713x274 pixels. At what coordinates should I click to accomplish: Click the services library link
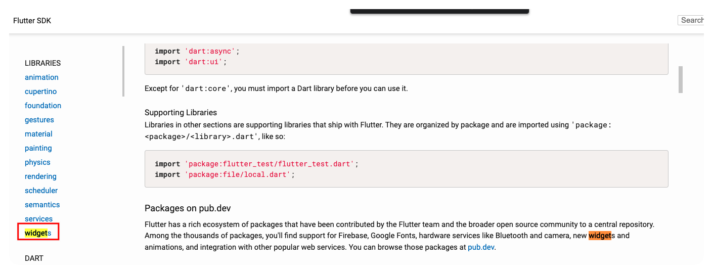38,219
